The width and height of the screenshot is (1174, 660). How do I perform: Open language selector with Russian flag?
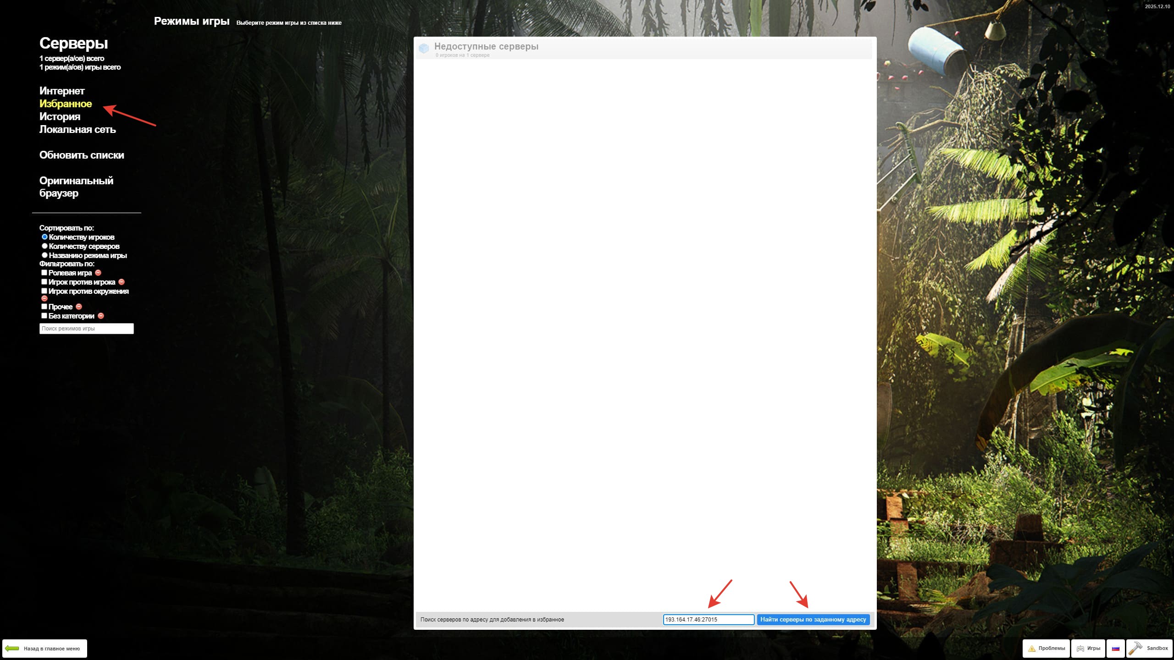coord(1115,649)
